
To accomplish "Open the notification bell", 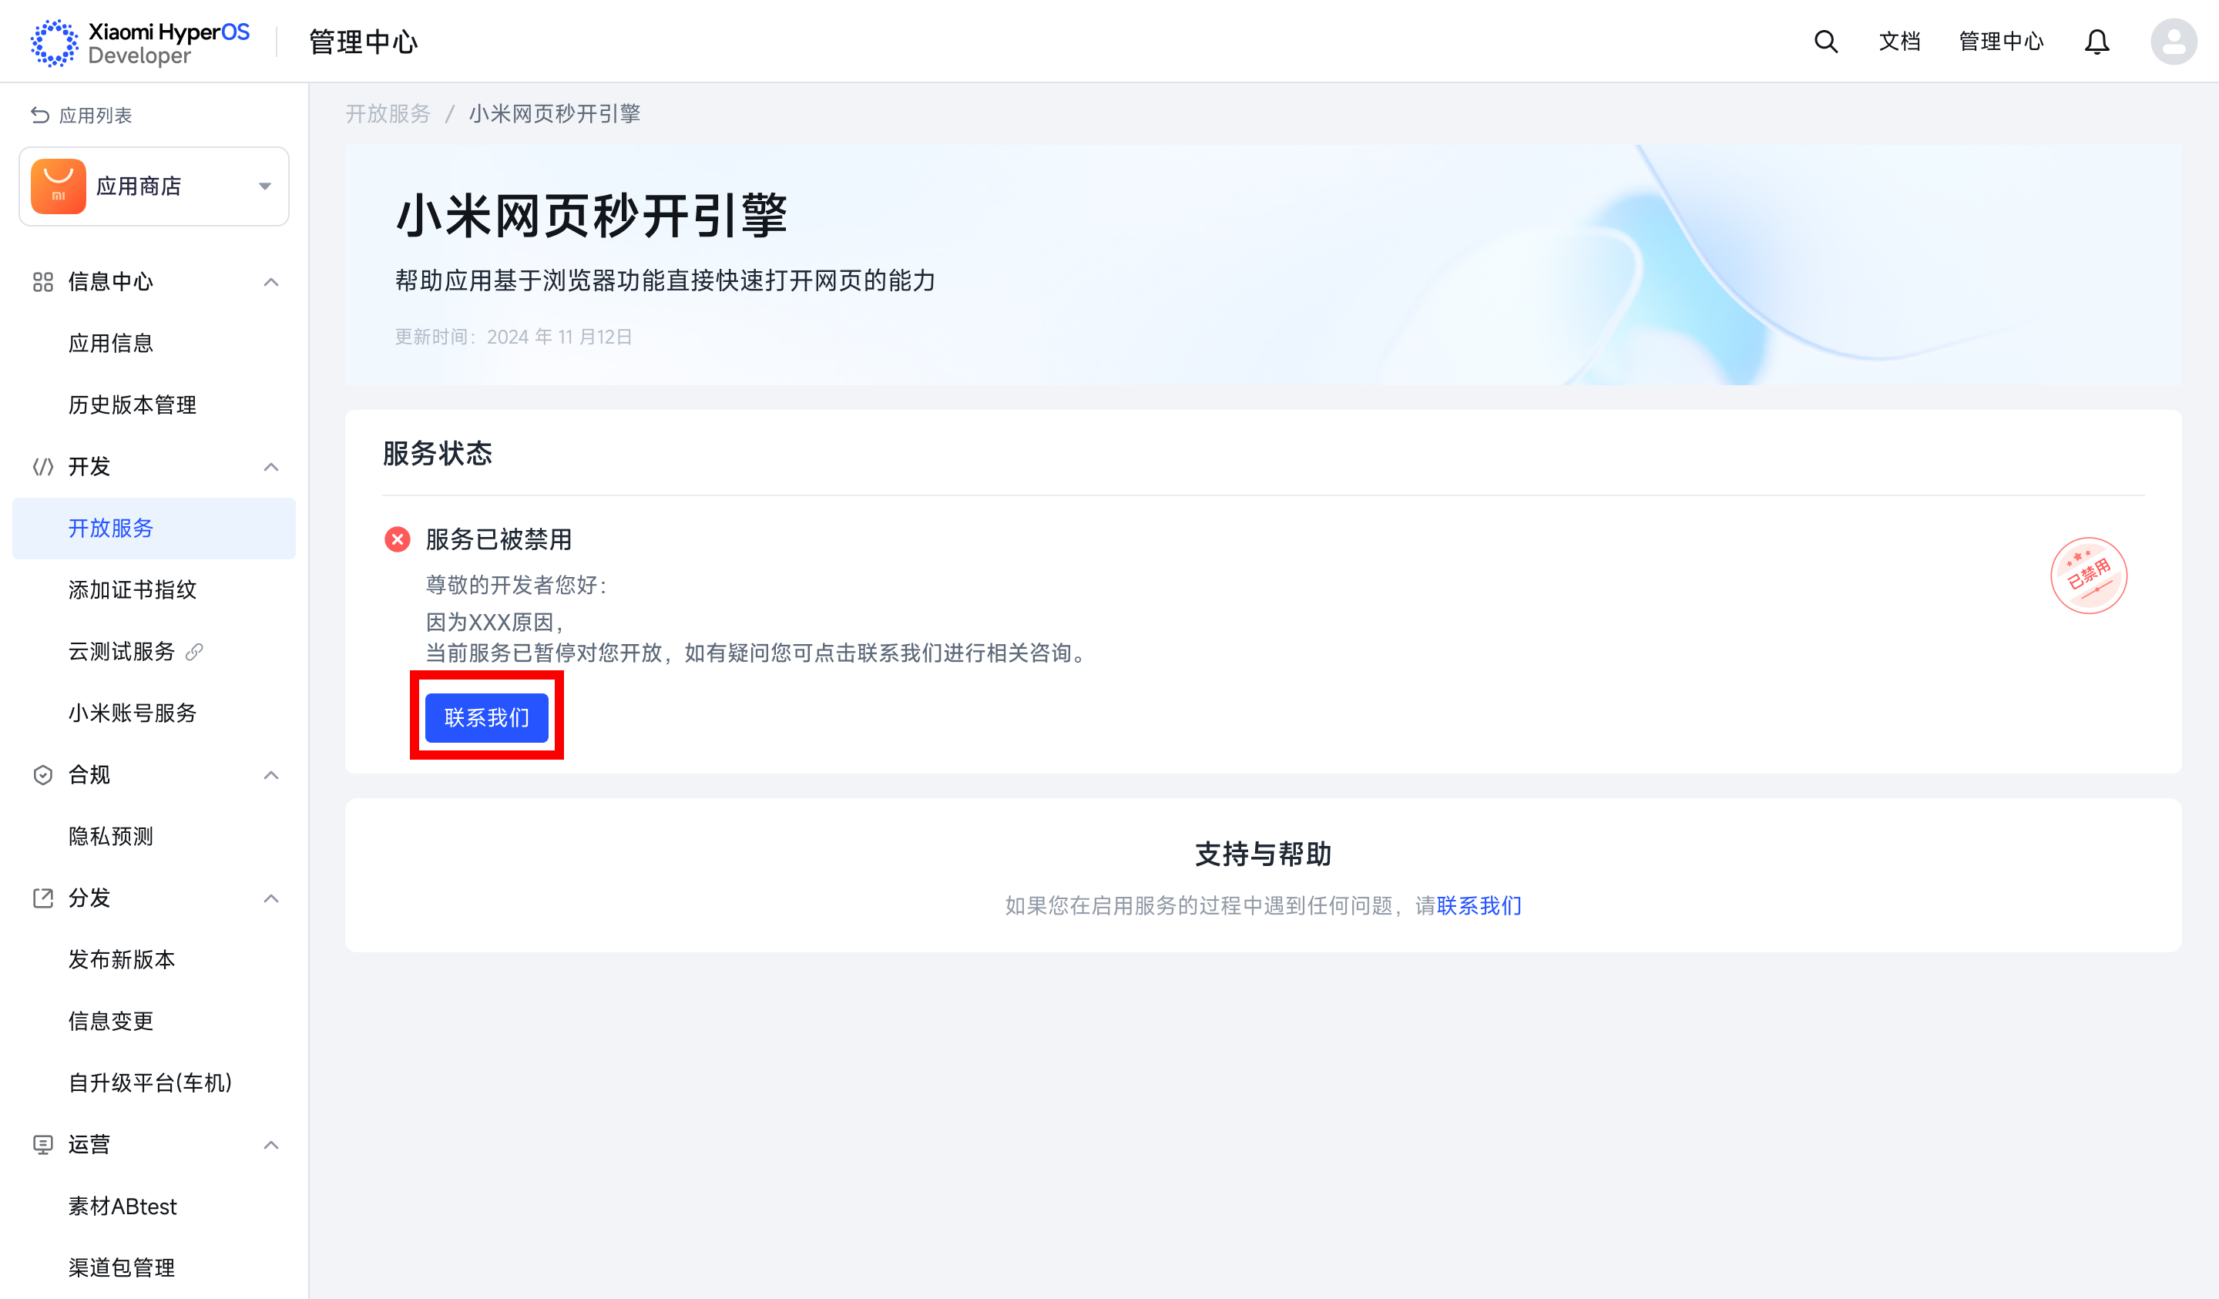I will pyautogui.click(x=2096, y=42).
